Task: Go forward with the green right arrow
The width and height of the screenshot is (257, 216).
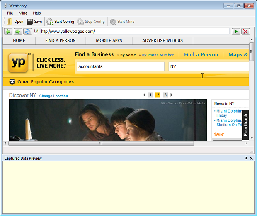Action: click(x=18, y=32)
